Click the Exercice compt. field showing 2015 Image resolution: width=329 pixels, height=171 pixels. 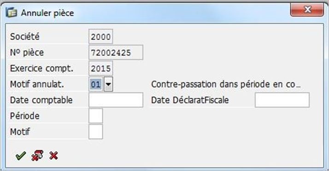pos(101,68)
